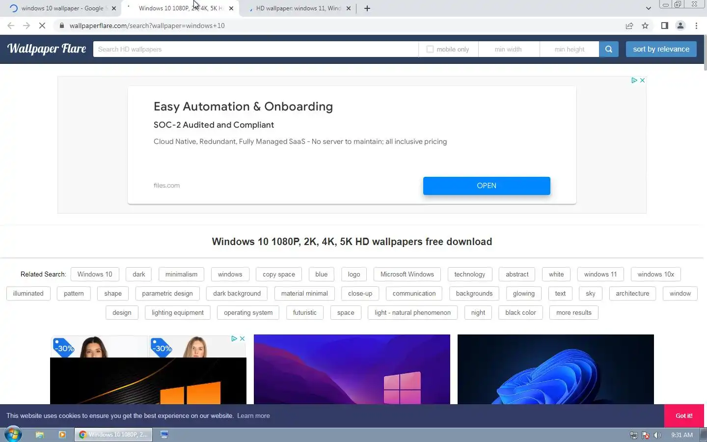Click the windows 10x tag

pos(656,274)
